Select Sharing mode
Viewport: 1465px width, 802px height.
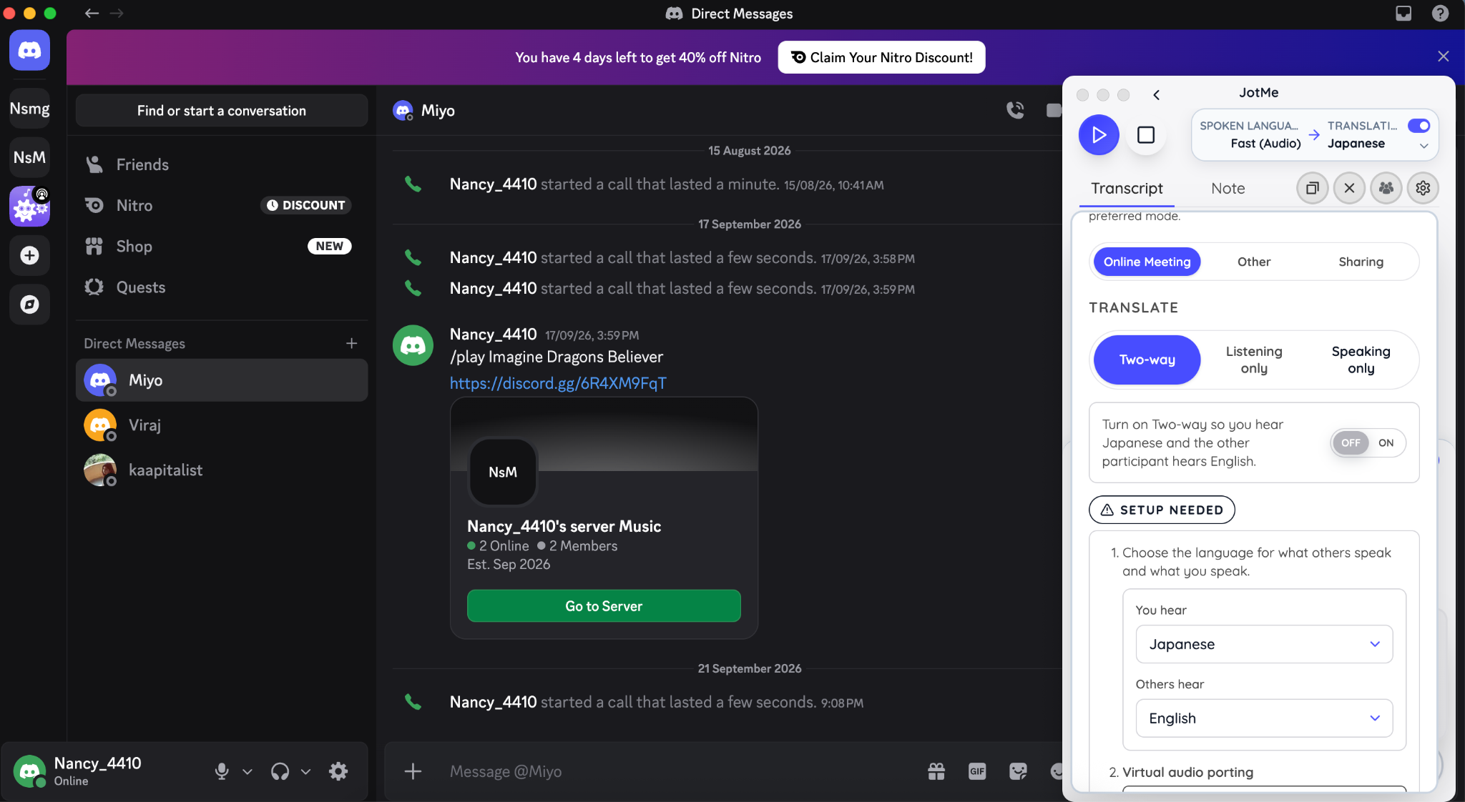click(x=1361, y=262)
